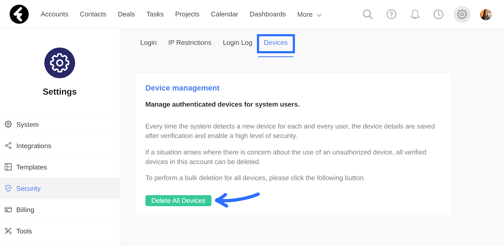Open the Projects section

[187, 14]
